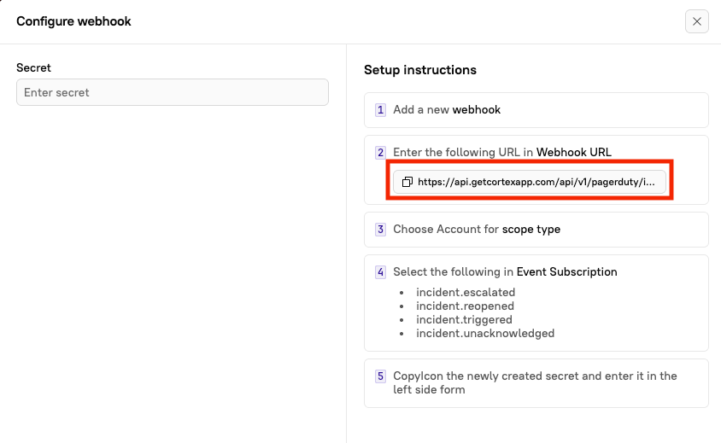
Task: Click the incident.escalated list item
Action: [466, 292]
